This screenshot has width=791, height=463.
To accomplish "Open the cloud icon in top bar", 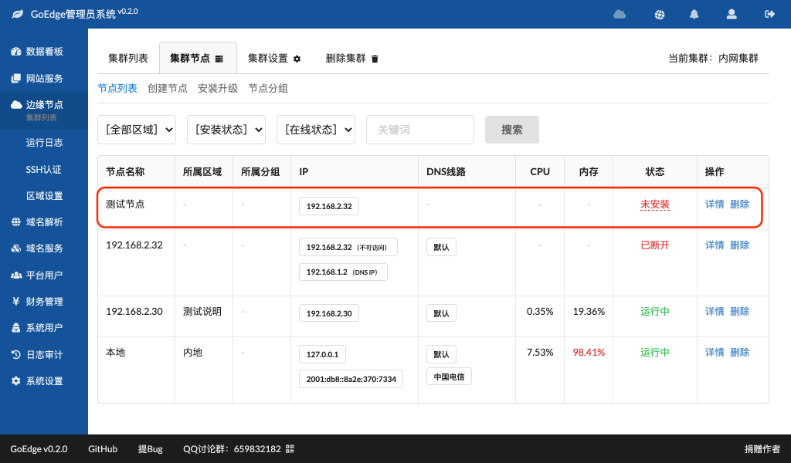I will tap(620, 14).
